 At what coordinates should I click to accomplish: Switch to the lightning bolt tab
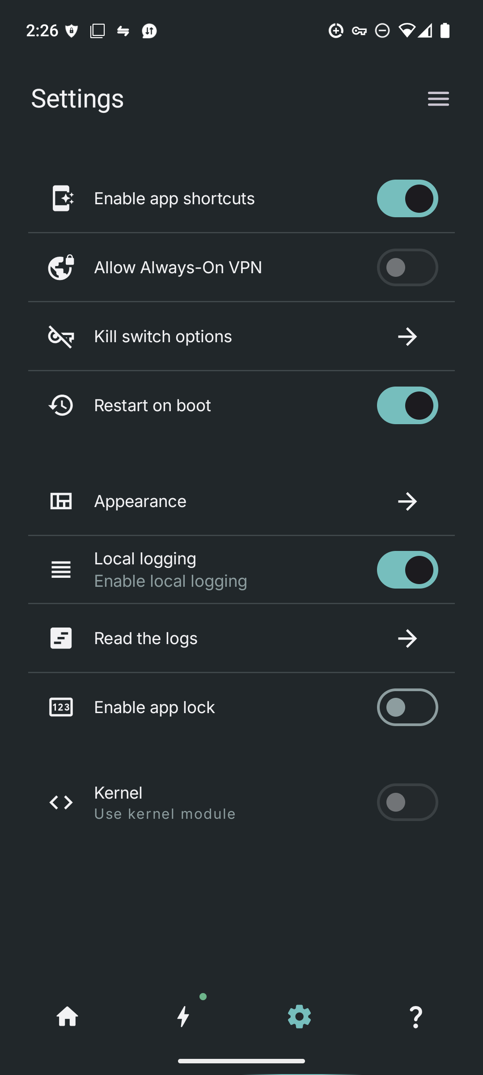(x=183, y=1017)
